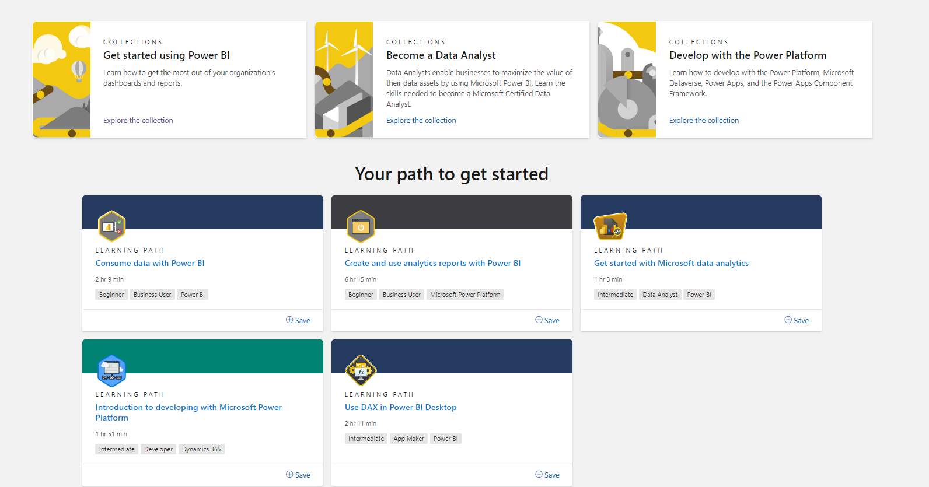Viewport: 929px width, 487px height.
Task: Click the Data Analyst tag
Action: coord(660,295)
